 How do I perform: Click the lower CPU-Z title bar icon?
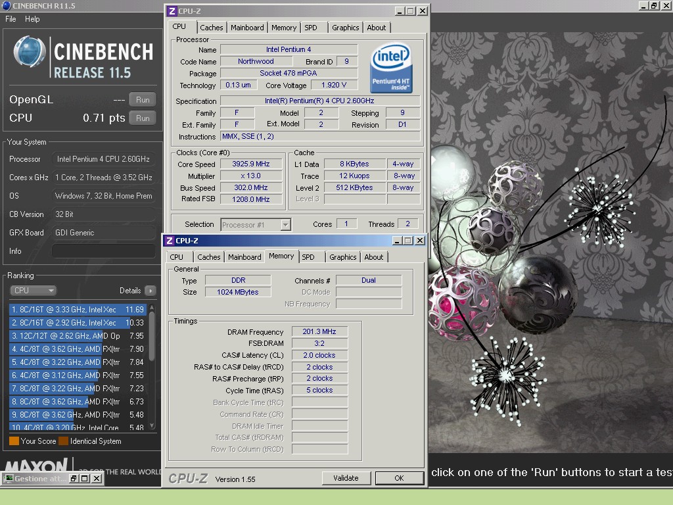pos(169,241)
